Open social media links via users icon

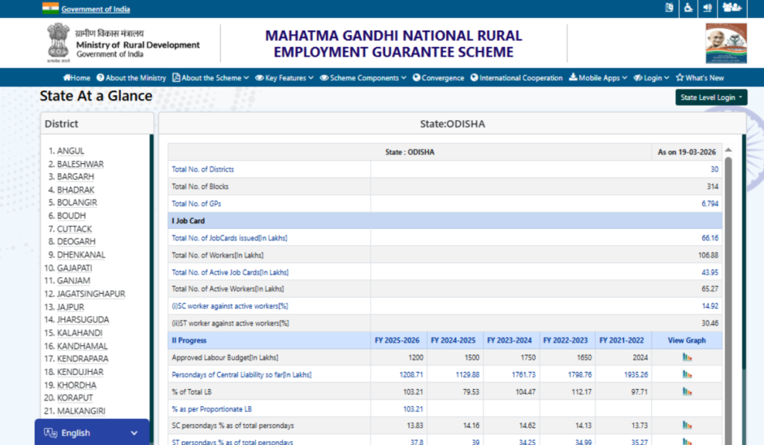pyautogui.click(x=732, y=8)
